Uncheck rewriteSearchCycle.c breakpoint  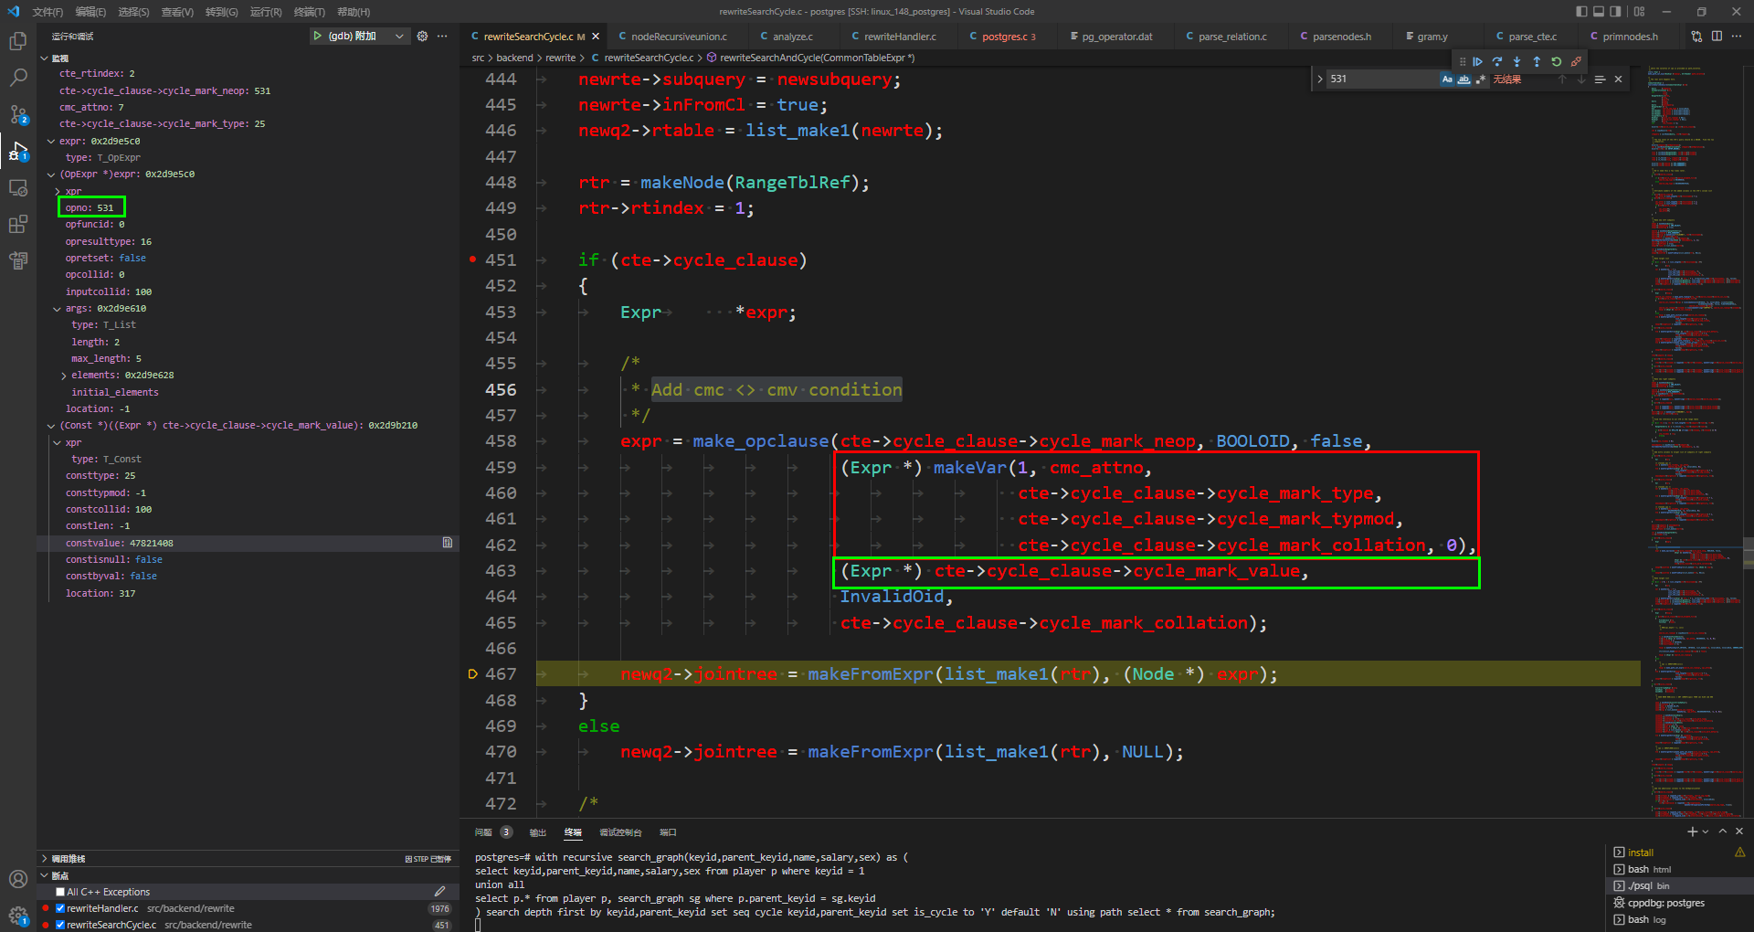tap(60, 925)
